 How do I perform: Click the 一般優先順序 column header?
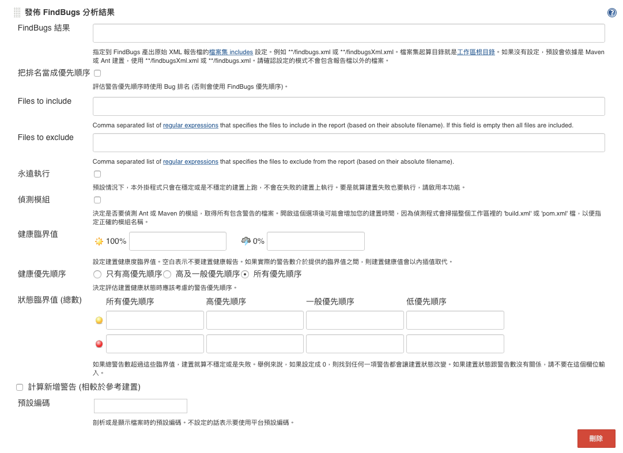tap(330, 301)
